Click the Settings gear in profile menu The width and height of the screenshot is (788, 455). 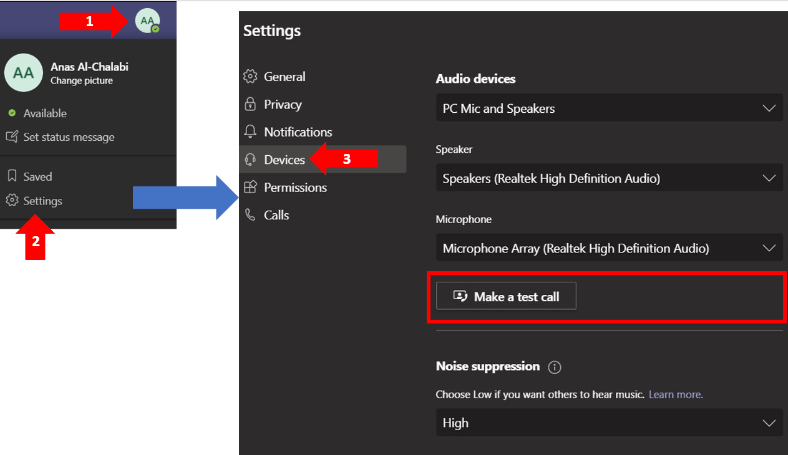tap(12, 201)
